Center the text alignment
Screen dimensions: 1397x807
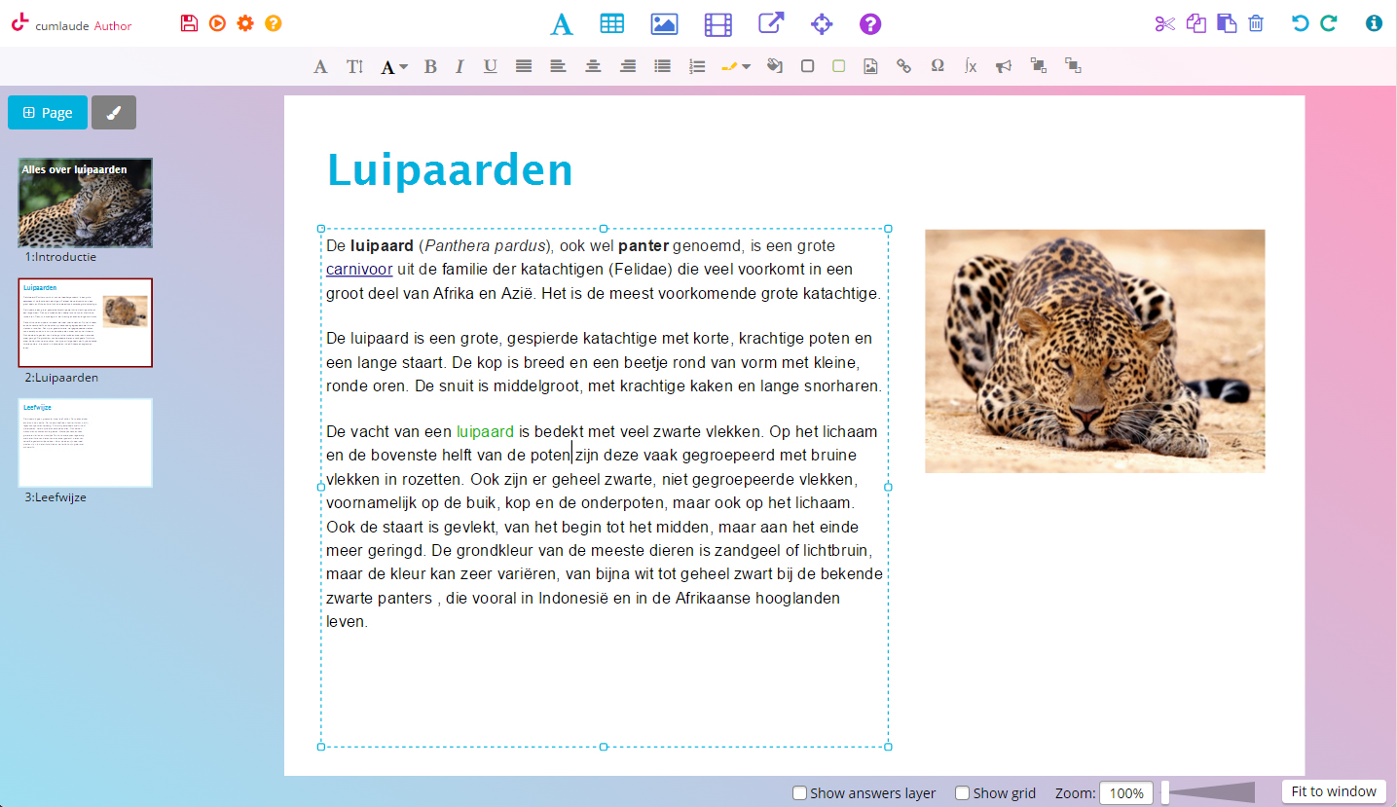pyautogui.click(x=593, y=66)
